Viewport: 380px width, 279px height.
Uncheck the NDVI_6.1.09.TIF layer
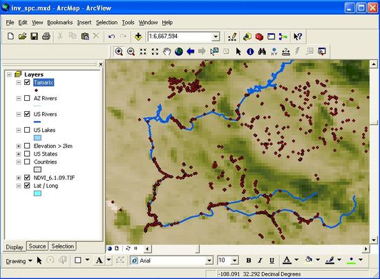tap(27, 177)
